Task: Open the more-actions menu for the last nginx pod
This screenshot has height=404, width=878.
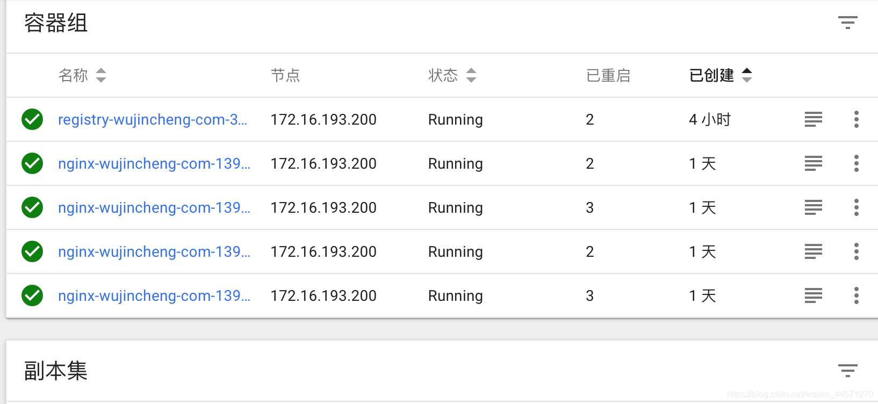Action: [x=857, y=295]
